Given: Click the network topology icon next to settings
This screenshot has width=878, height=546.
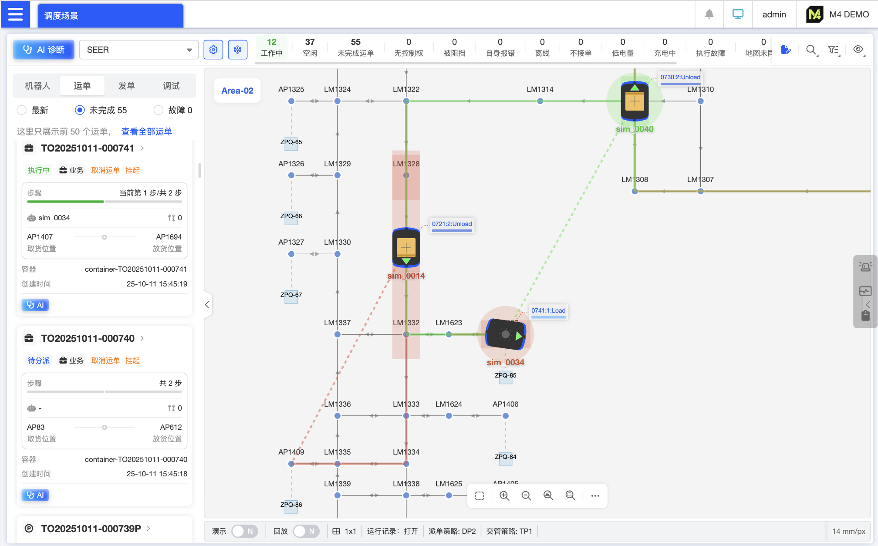Looking at the screenshot, I should coord(237,49).
